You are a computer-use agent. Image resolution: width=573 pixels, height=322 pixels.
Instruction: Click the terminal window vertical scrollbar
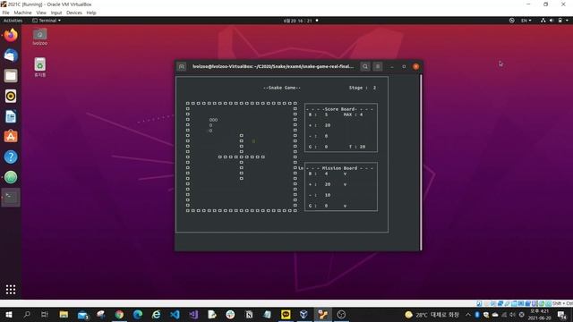point(421,162)
